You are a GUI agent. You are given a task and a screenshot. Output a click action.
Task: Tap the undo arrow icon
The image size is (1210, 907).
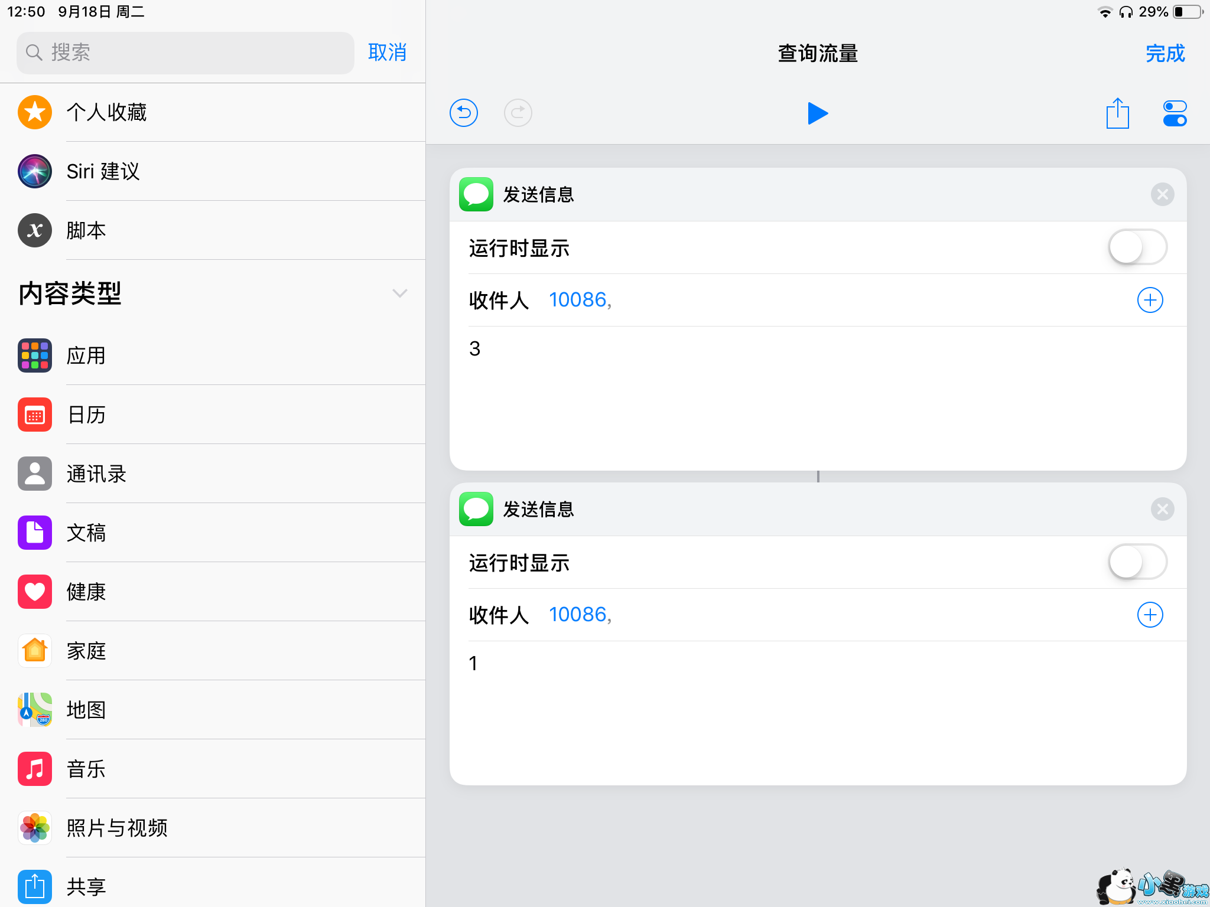tap(464, 113)
